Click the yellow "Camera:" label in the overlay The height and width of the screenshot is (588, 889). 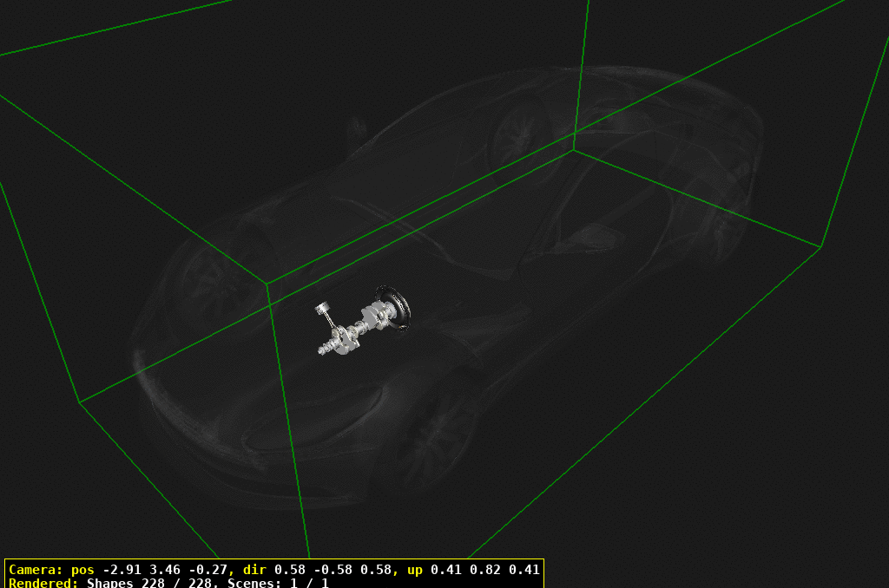click(36, 570)
